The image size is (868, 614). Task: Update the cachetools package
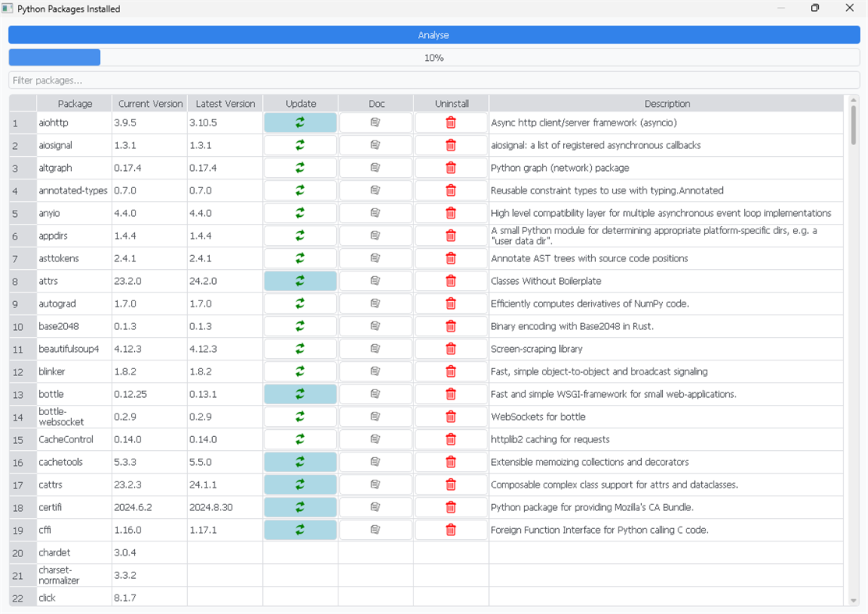300,462
